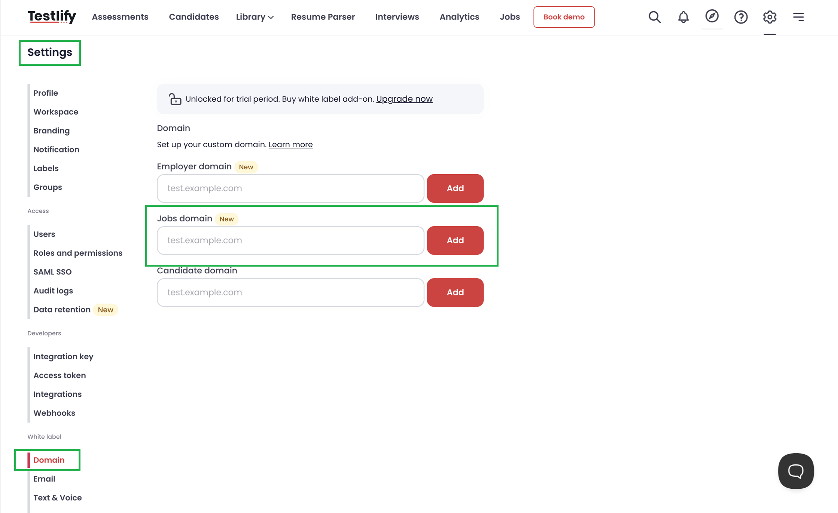Click the Upgrade now link
Screen dimensions: 838x513
pyautogui.click(x=404, y=99)
